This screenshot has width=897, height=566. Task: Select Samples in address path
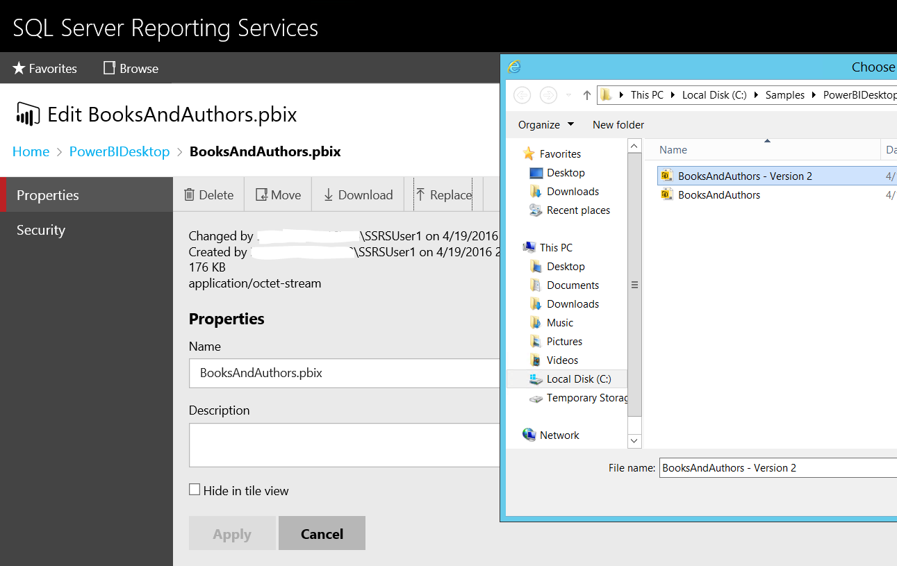point(785,95)
